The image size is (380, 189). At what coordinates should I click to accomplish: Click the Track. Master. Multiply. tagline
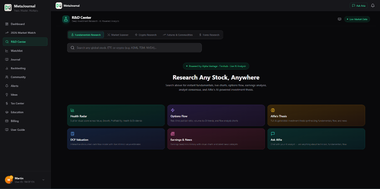26,11
